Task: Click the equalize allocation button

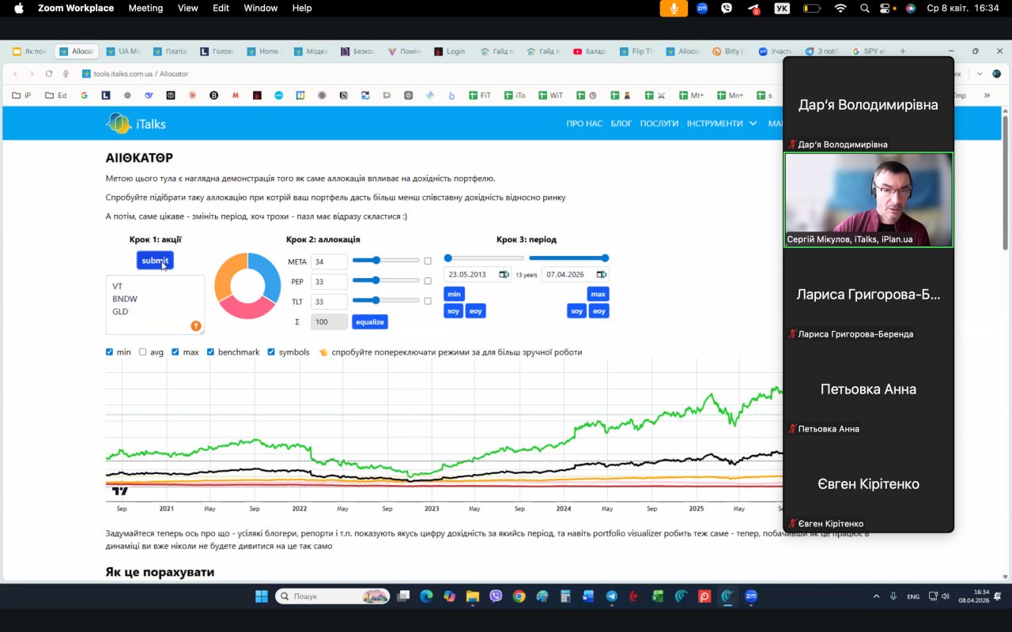Action: coord(369,322)
